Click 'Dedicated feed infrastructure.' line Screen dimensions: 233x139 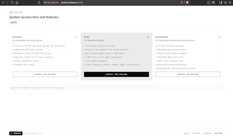tap(172, 50)
